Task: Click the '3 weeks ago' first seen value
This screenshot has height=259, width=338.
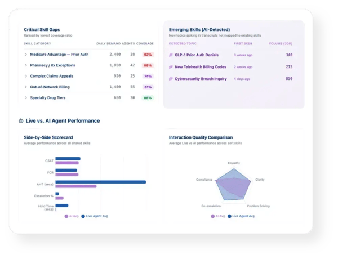Action: (243, 55)
